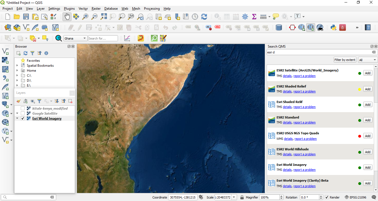Collapse the Esri World Imagery layer node
378x201 pixels.
[17, 118]
